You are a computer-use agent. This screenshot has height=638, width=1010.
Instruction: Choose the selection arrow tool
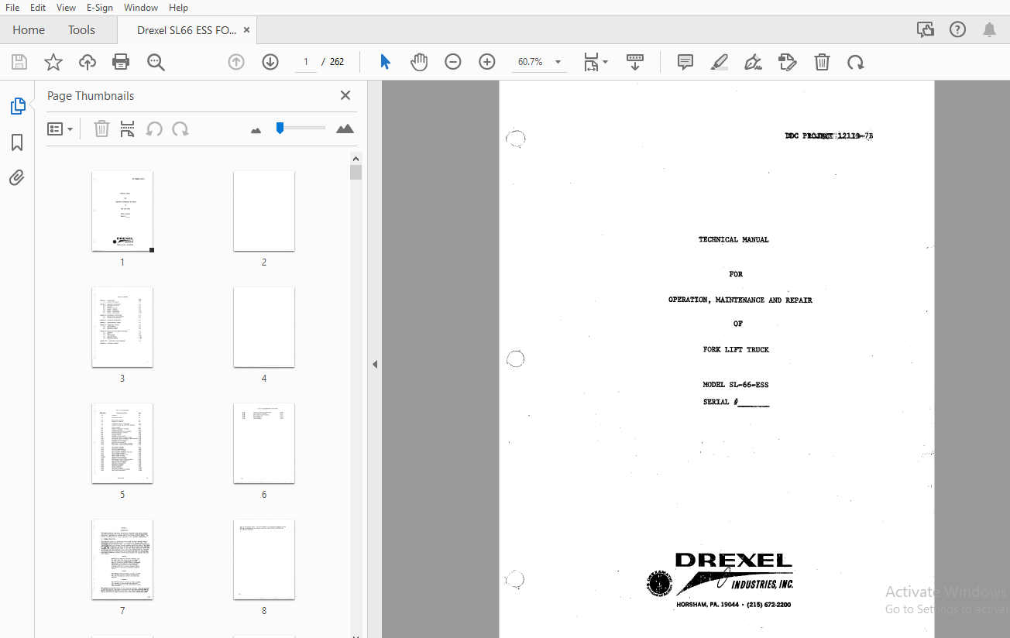pos(385,62)
